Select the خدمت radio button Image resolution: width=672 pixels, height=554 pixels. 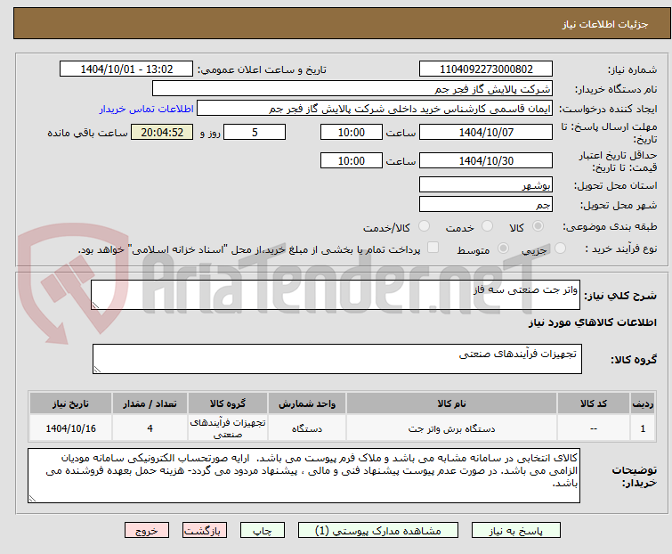coord(487,226)
